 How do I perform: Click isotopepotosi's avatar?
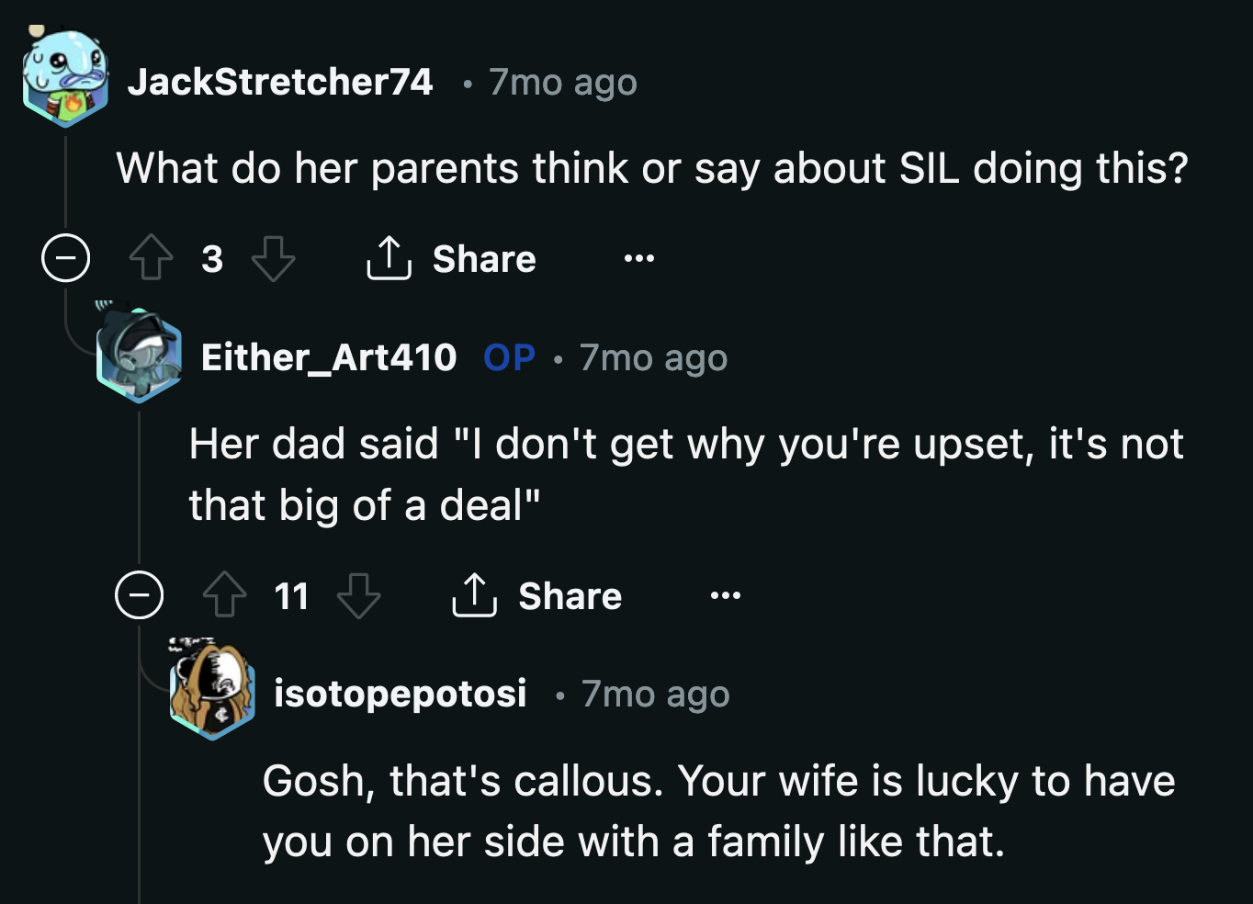(213, 694)
